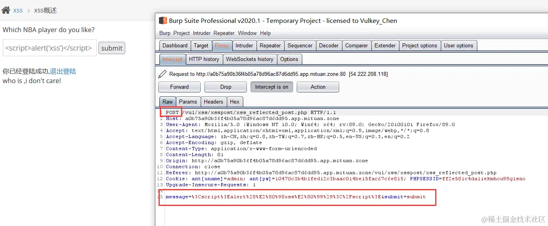The width and height of the screenshot is (548, 226).
Task: Click the Drop button
Action: coord(226,87)
